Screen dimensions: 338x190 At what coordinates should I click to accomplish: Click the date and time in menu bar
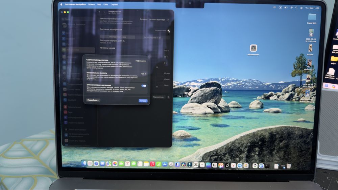coord(312,8)
